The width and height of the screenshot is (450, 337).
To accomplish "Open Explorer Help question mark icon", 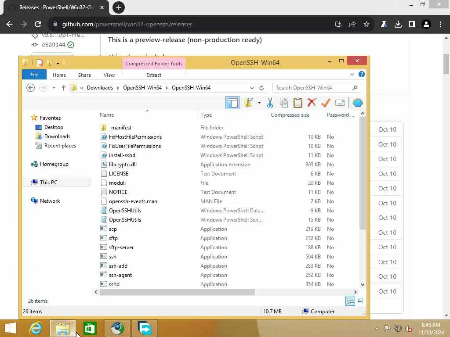I will click(362, 75).
